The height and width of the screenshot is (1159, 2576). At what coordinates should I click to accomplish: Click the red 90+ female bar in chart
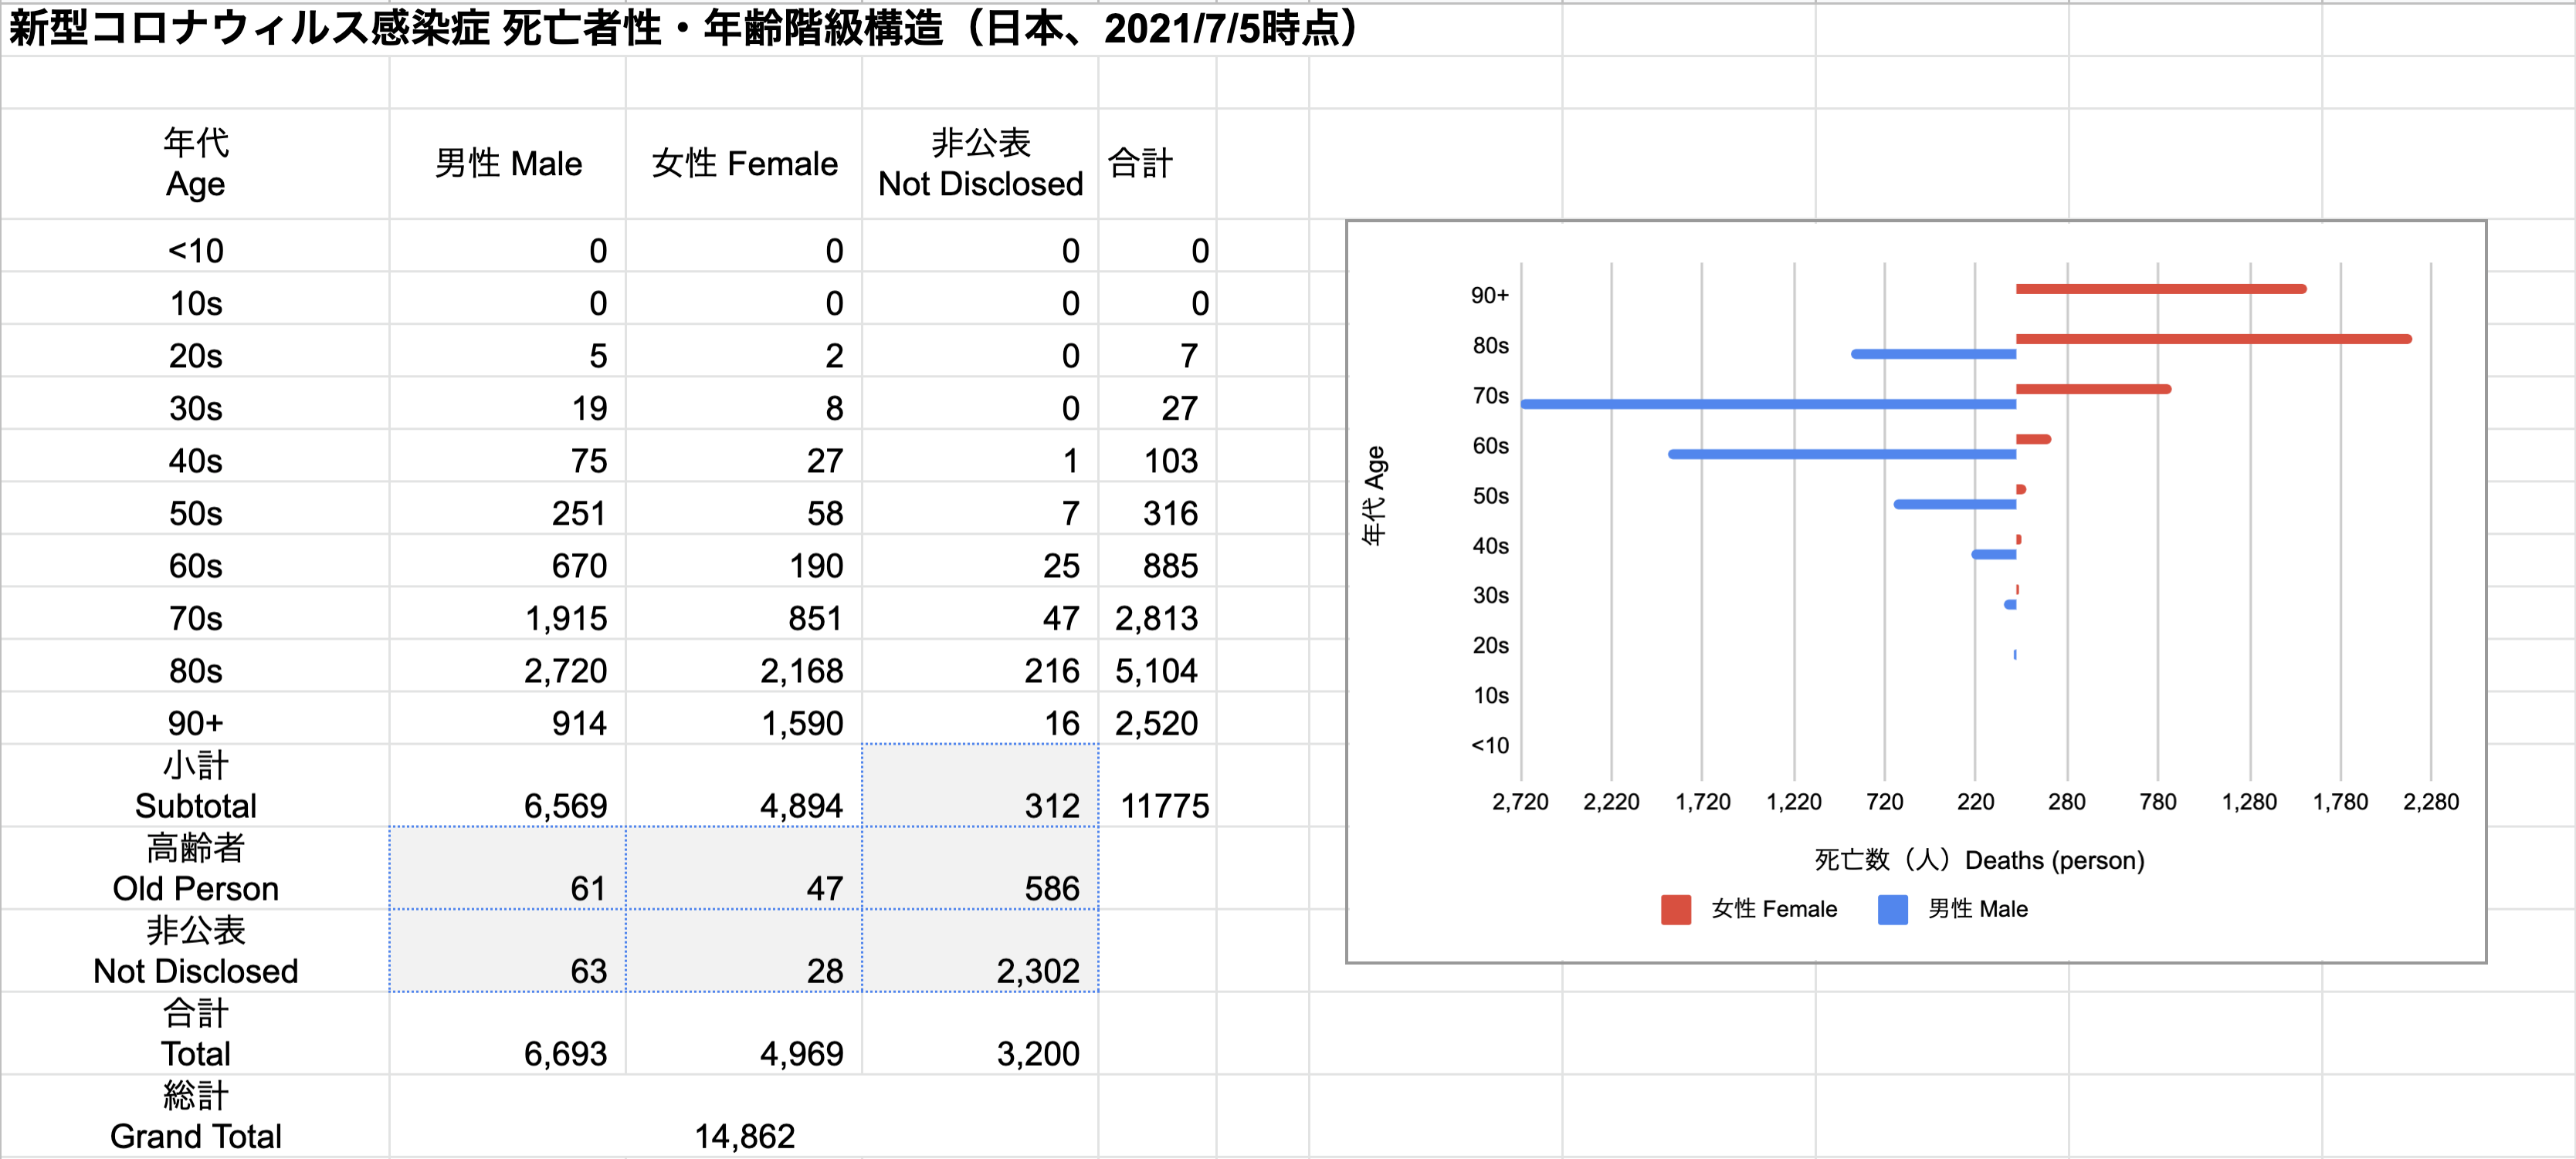(2161, 289)
